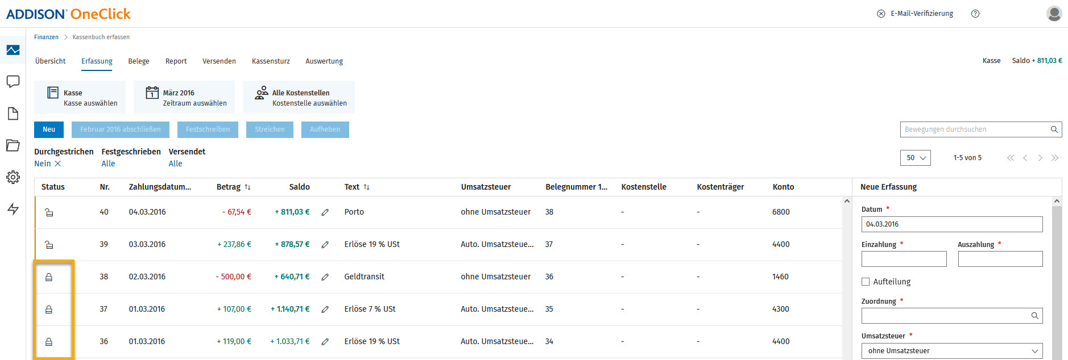This screenshot has width=1068, height=360.
Task: Click the lock status icon of entry 37
Action: point(49,309)
